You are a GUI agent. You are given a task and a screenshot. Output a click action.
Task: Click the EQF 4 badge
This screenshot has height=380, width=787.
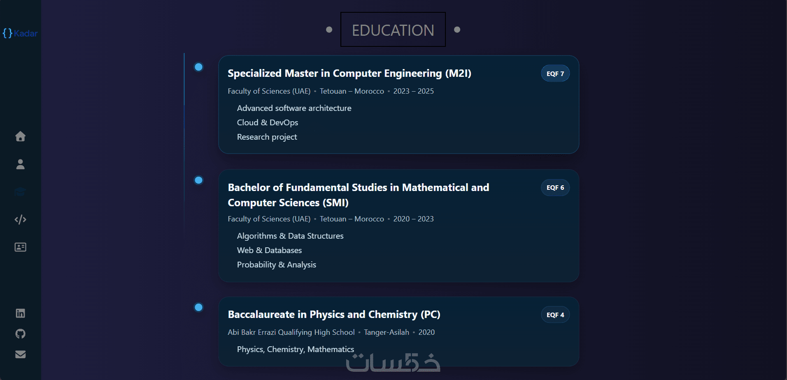click(x=555, y=315)
